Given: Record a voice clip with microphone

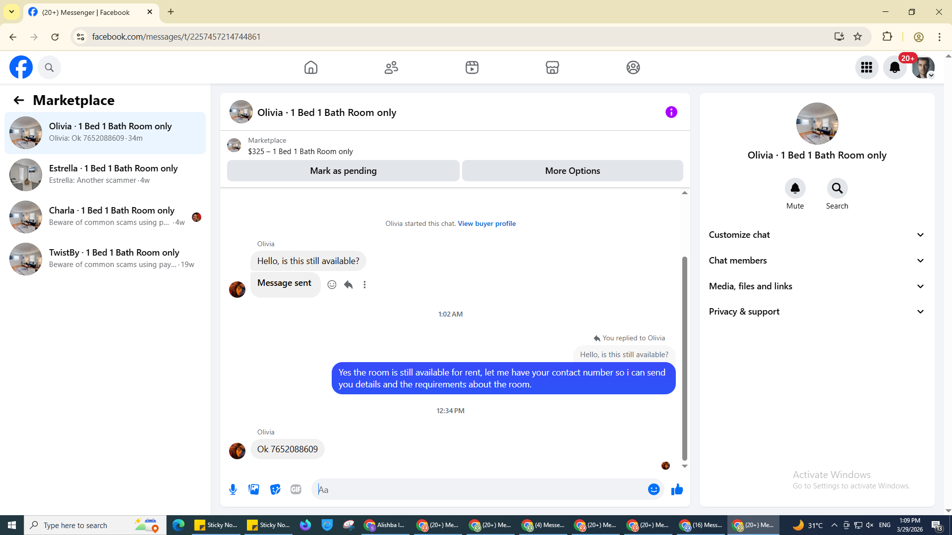Looking at the screenshot, I should click(x=233, y=489).
